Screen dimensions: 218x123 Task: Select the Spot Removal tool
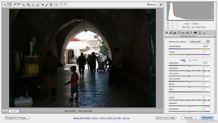(x=37, y=5)
